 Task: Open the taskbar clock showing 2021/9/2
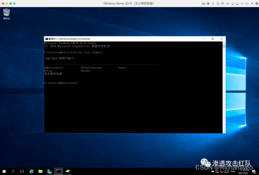coord(243,172)
